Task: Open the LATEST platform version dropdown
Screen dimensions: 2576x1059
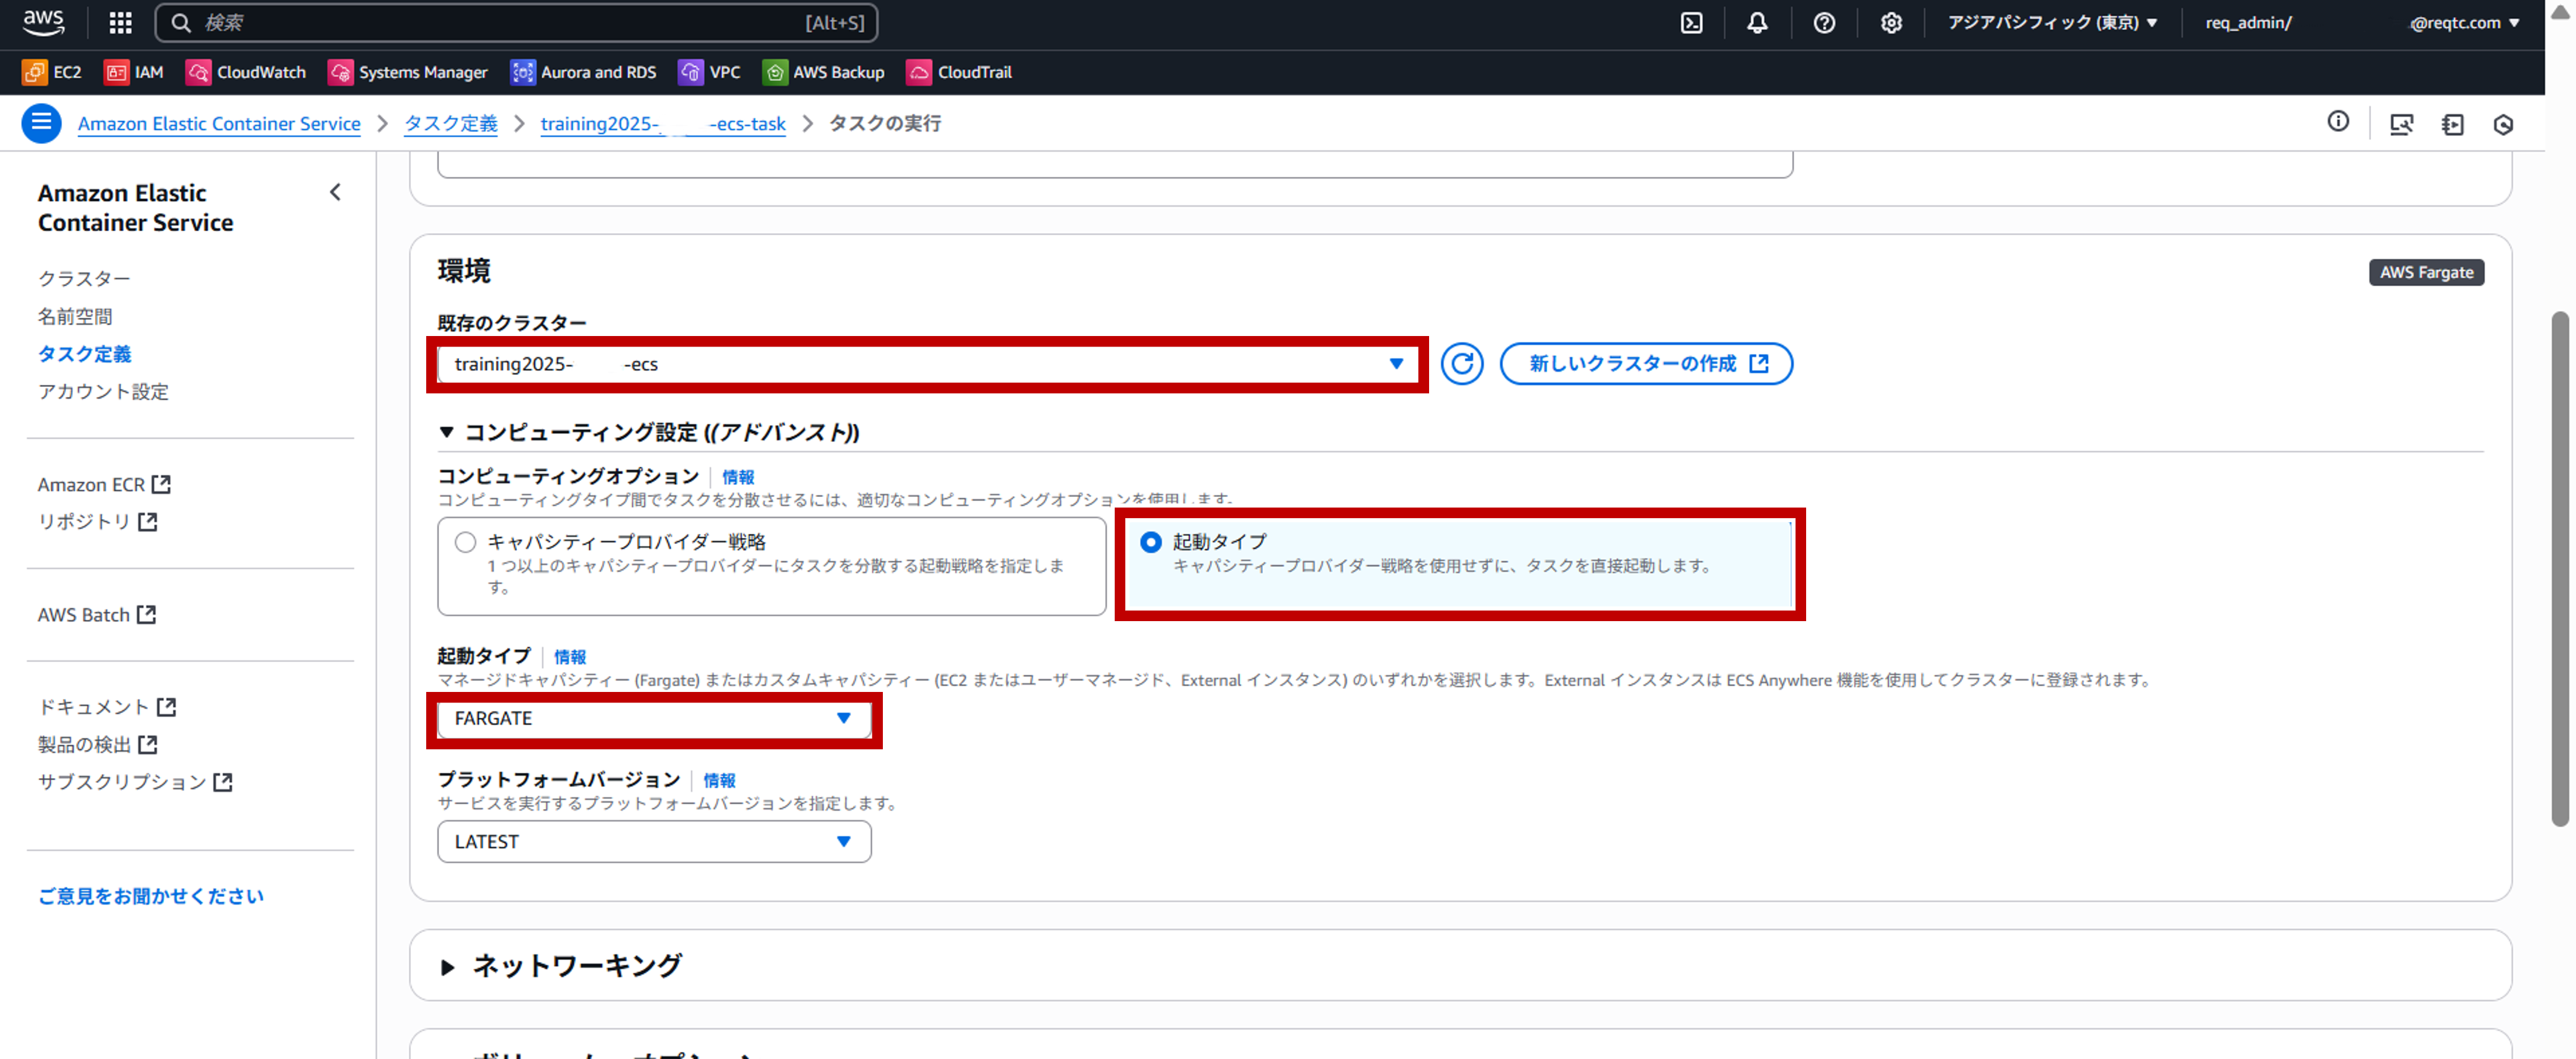Action: coord(654,842)
